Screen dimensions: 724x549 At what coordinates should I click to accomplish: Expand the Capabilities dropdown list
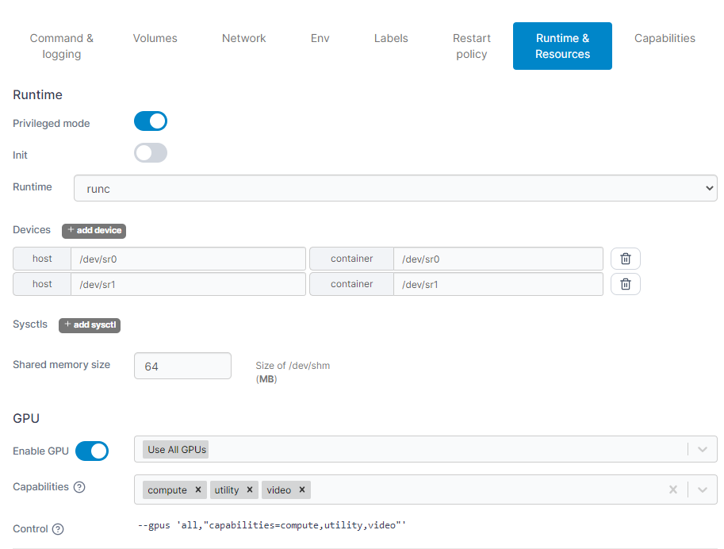pyautogui.click(x=702, y=489)
